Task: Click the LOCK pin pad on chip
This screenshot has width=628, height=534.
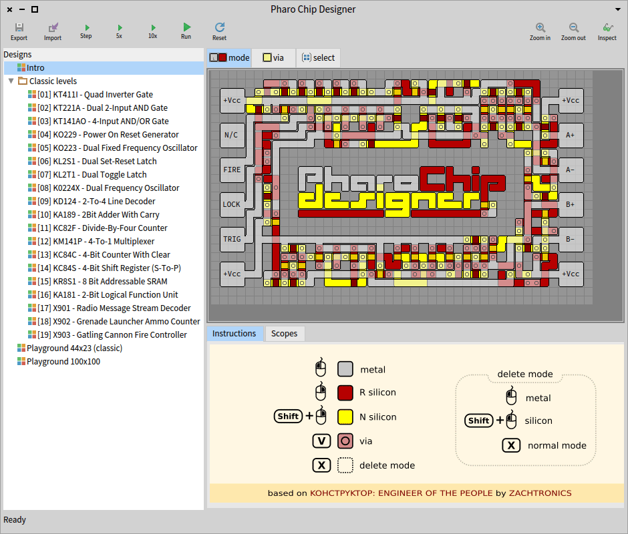Action: [x=232, y=204]
